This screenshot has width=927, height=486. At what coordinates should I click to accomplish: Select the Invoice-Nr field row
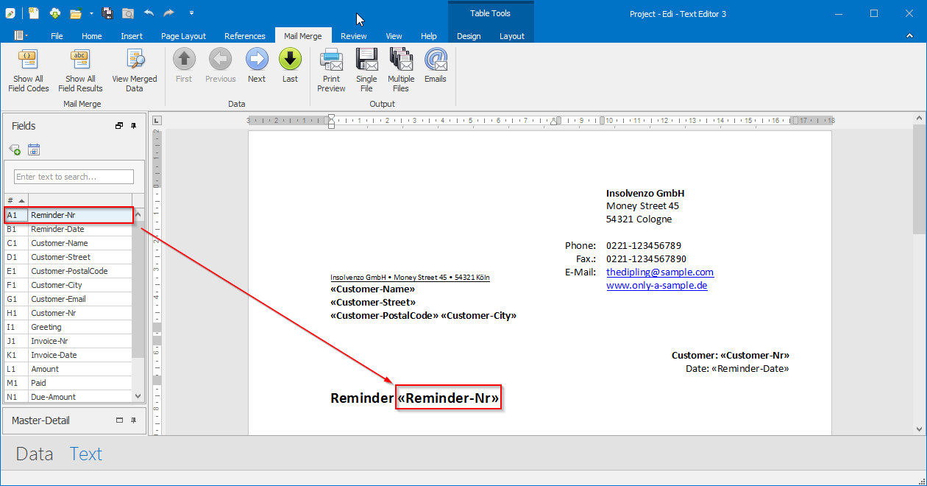(68, 341)
